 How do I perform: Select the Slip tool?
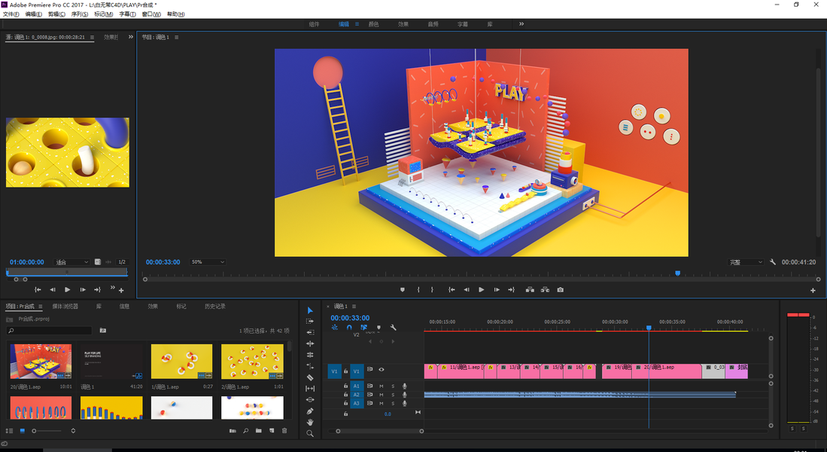(x=309, y=389)
